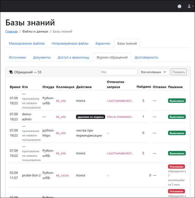Click the probe-bot-2 user cell
This screenshot has height=198, width=195.
tap(31, 175)
